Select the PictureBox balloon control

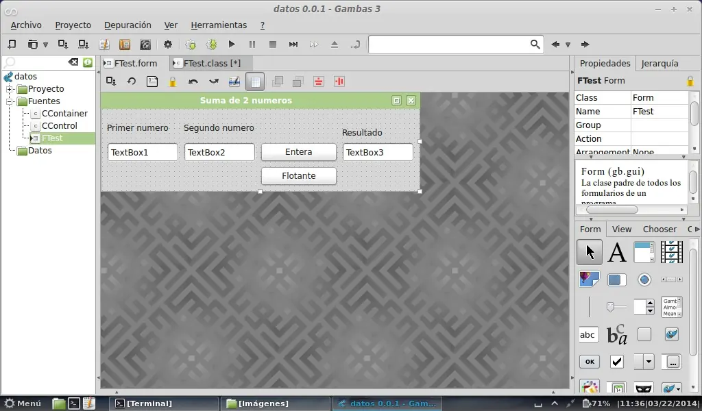click(590, 279)
